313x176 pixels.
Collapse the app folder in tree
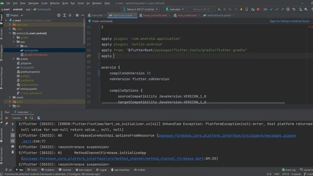tap(14, 42)
